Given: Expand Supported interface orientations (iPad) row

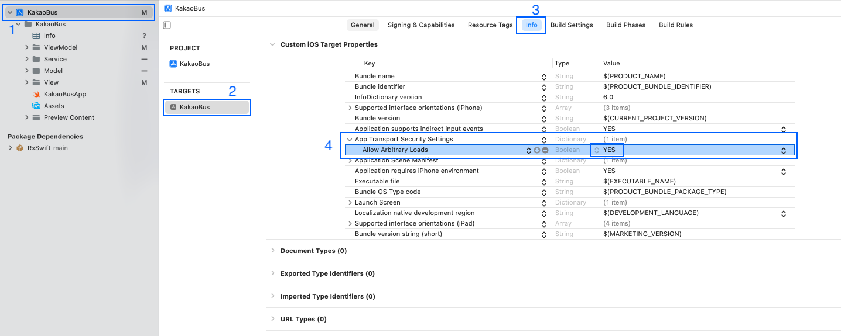Looking at the screenshot, I should (x=350, y=224).
